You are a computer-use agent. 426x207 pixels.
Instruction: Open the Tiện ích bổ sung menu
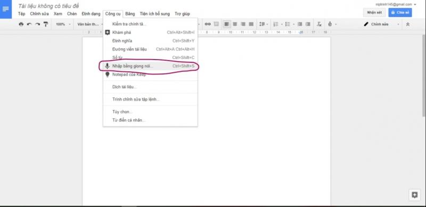point(155,14)
